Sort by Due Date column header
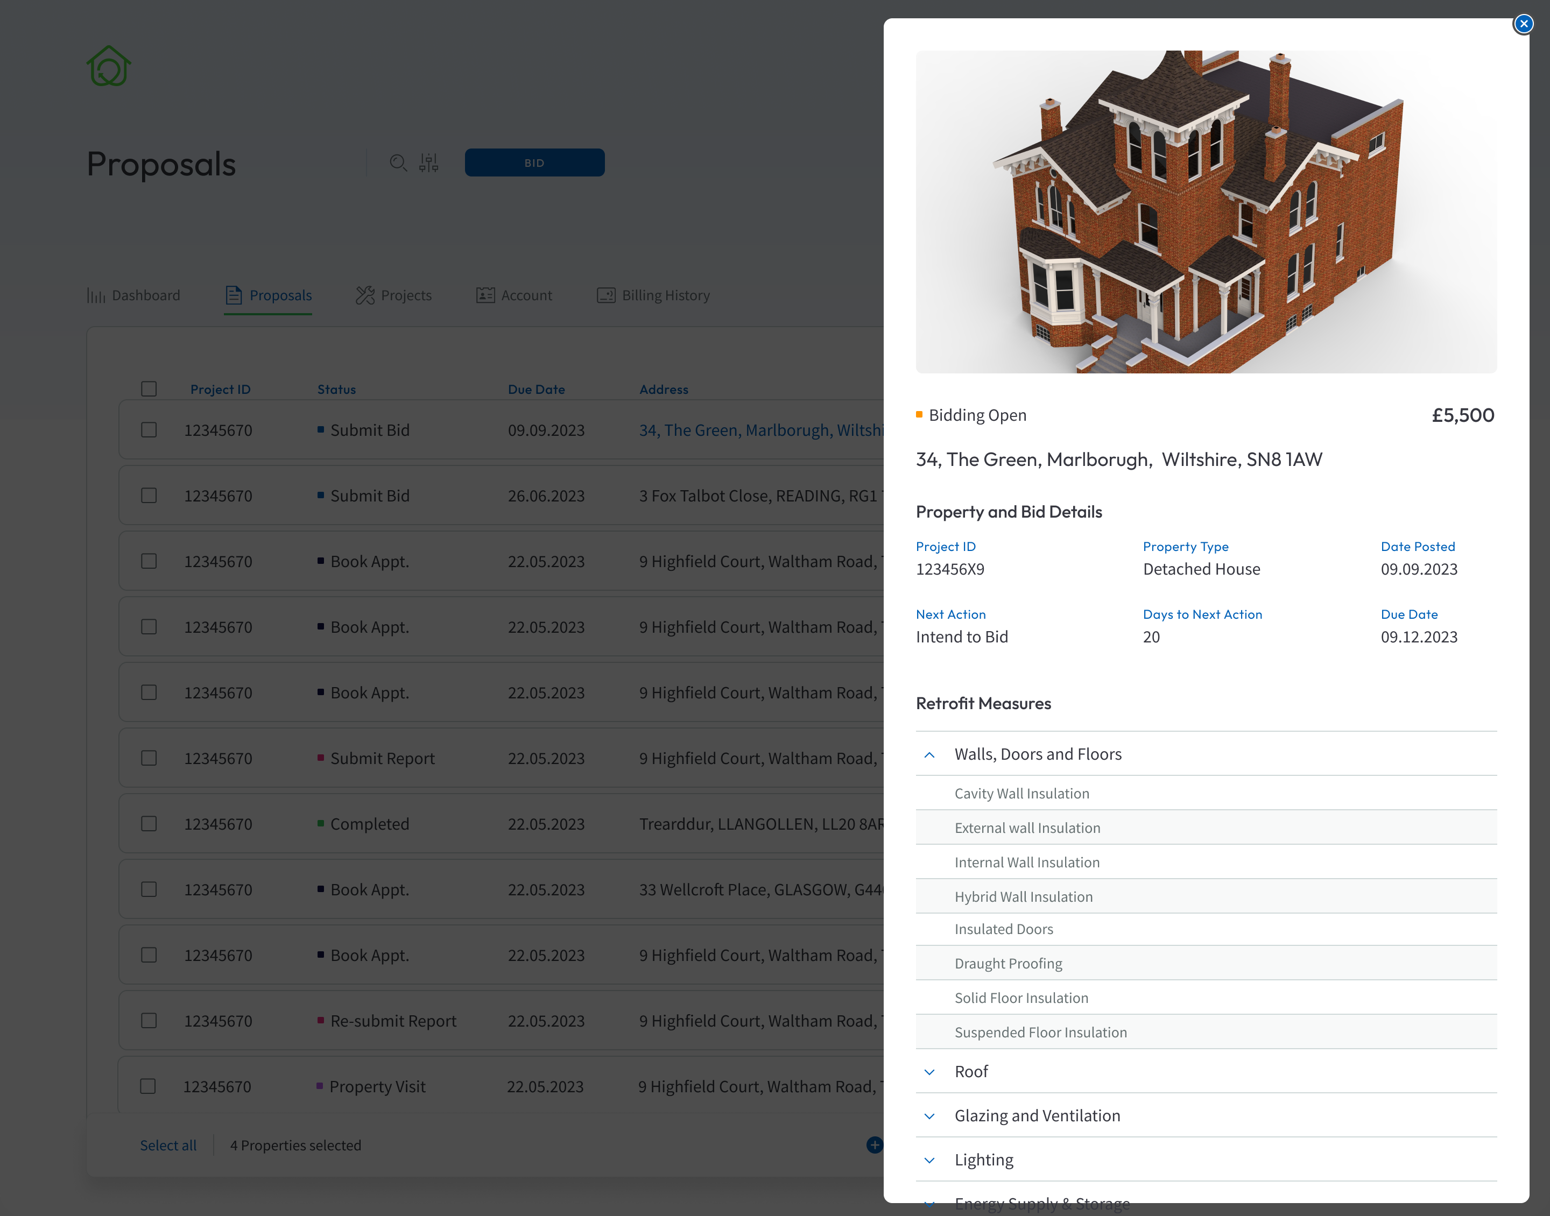This screenshot has width=1550, height=1216. point(536,390)
